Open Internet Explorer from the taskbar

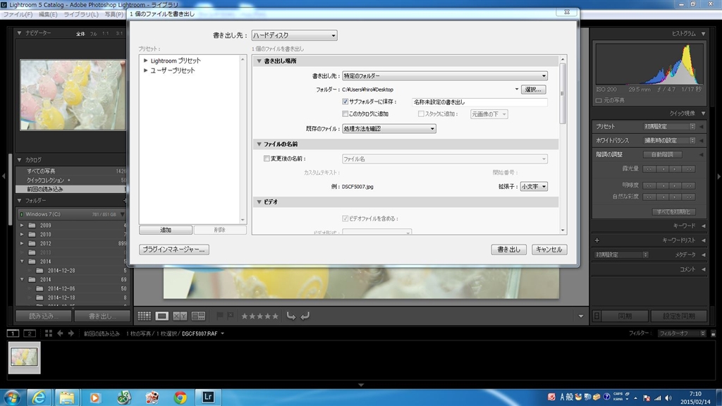39,398
